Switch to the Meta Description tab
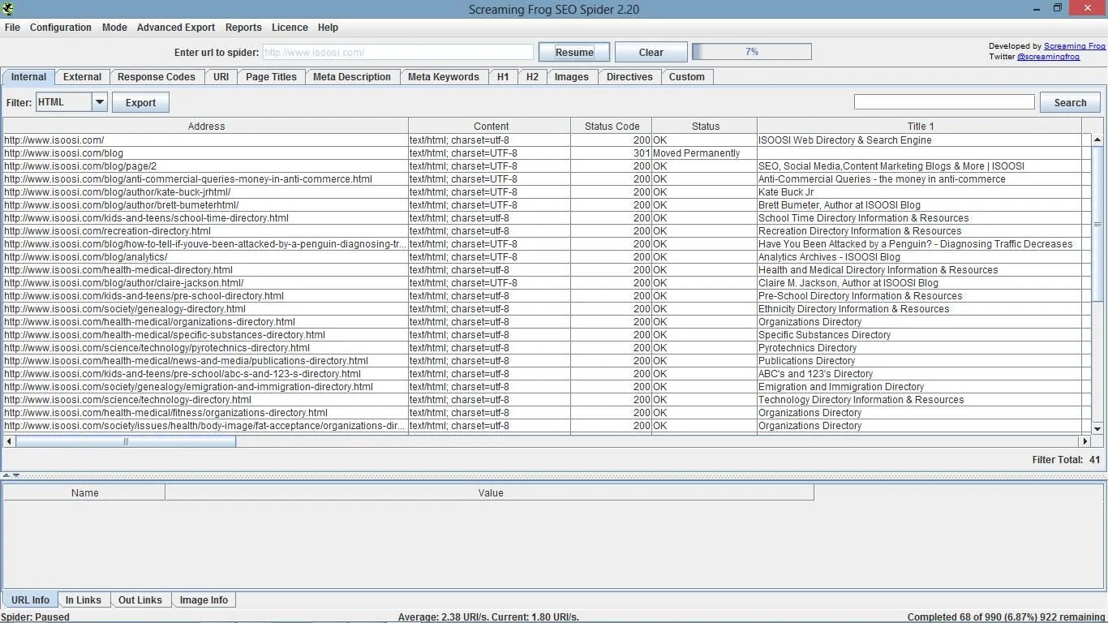 [352, 77]
